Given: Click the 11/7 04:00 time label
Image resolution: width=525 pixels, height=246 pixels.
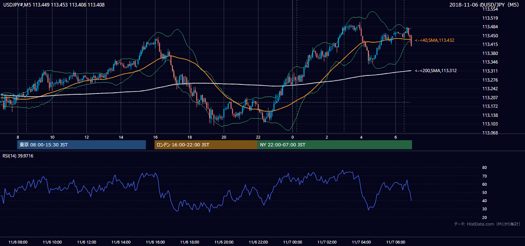Looking at the screenshot, I should click(361, 242).
